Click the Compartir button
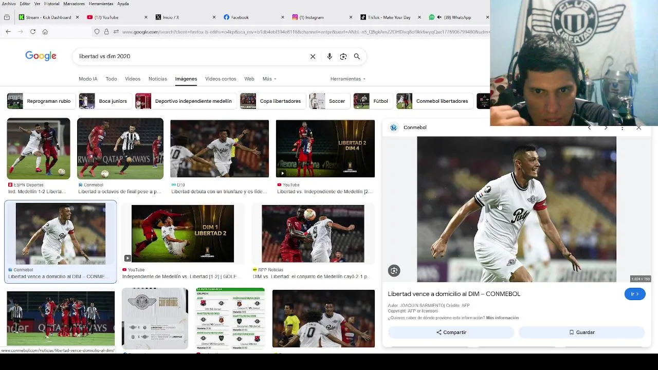The height and width of the screenshot is (370, 658). (451, 332)
